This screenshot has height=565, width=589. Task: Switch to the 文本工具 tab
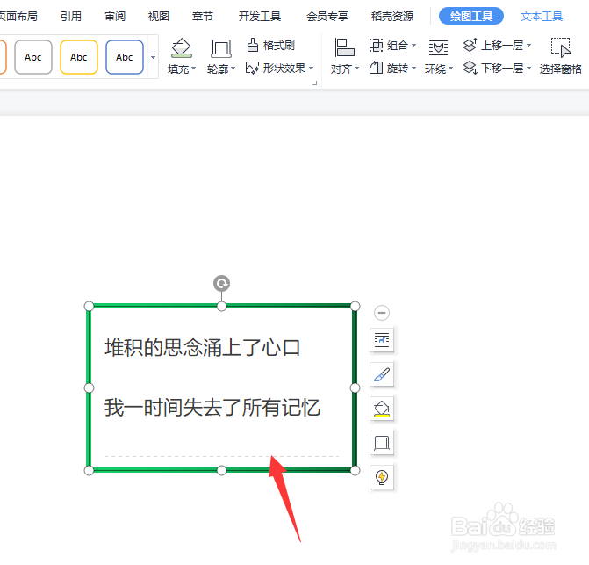coord(542,16)
